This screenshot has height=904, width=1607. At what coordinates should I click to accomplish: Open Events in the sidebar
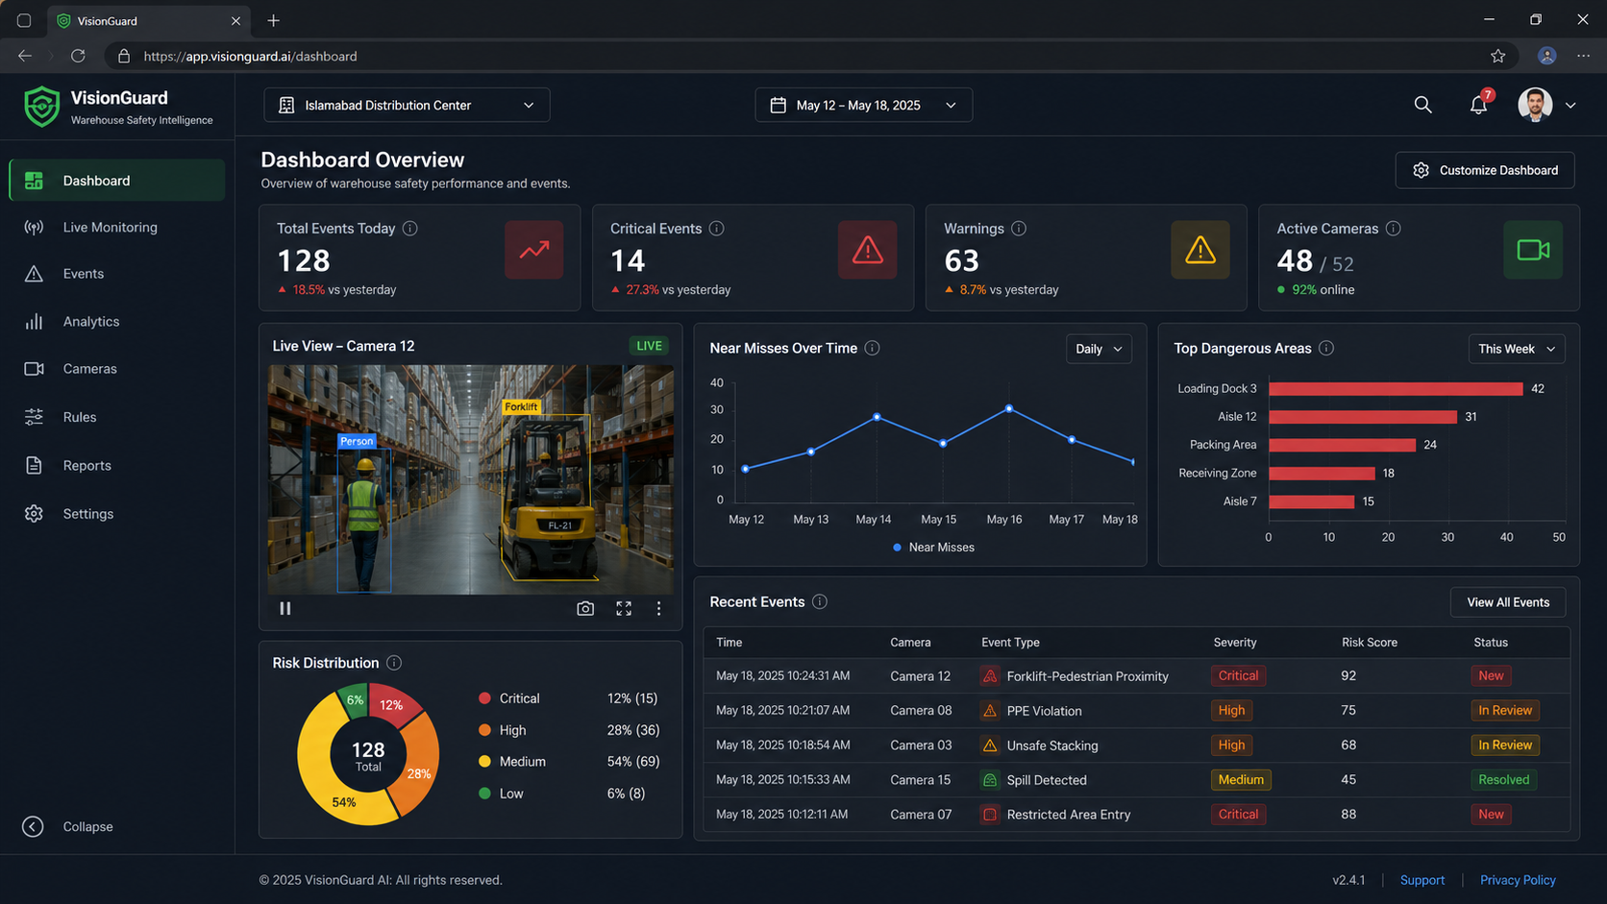pyautogui.click(x=117, y=274)
